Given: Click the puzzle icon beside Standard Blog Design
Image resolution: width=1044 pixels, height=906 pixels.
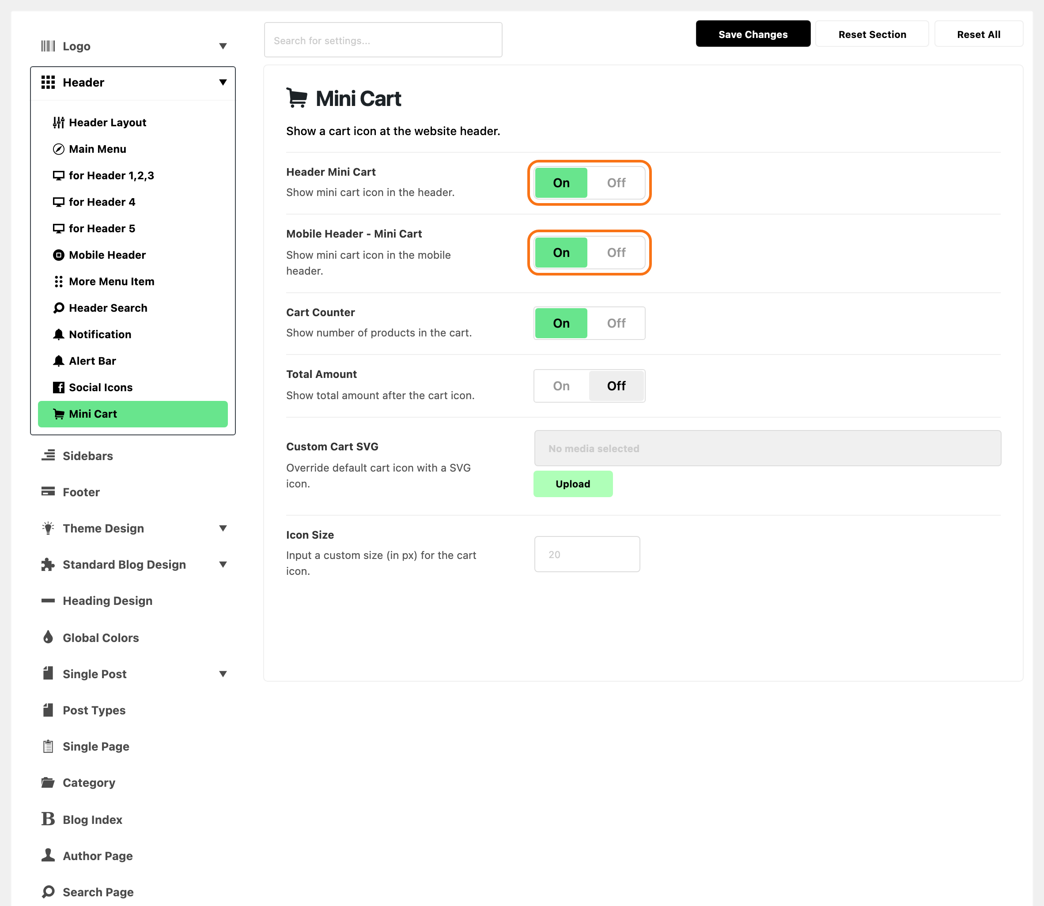Looking at the screenshot, I should click(x=48, y=564).
